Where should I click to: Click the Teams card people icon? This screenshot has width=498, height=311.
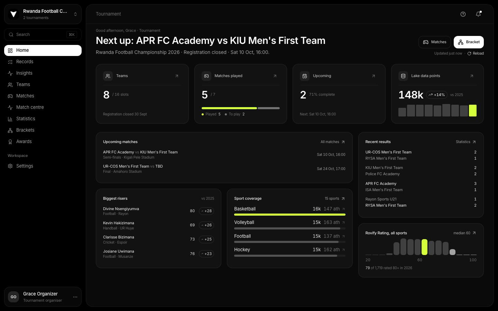coord(108,76)
